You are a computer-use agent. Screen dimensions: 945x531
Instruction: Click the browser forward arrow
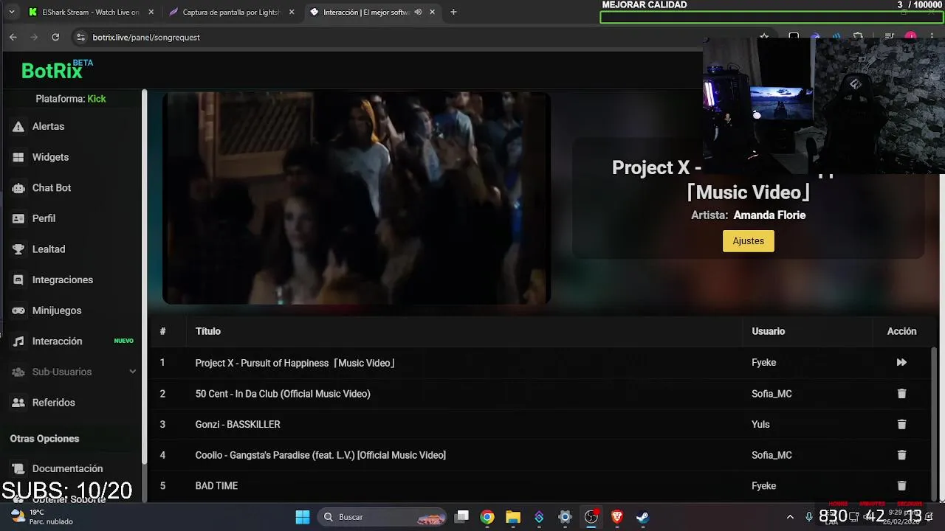(34, 37)
